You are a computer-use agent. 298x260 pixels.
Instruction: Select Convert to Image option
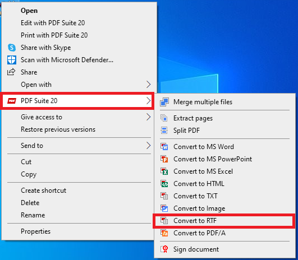pyautogui.click(x=199, y=208)
